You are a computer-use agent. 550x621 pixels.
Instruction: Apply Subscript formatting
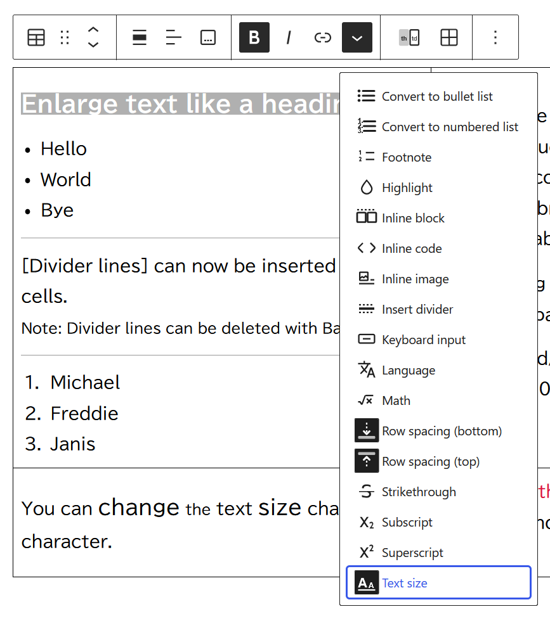438,522
